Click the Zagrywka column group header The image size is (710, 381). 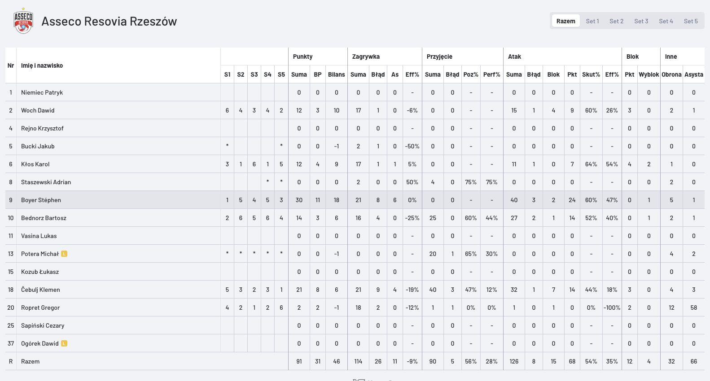point(366,56)
